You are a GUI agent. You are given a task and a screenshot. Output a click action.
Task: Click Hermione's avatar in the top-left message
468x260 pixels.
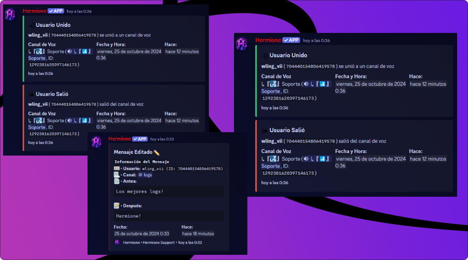[x=10, y=14]
